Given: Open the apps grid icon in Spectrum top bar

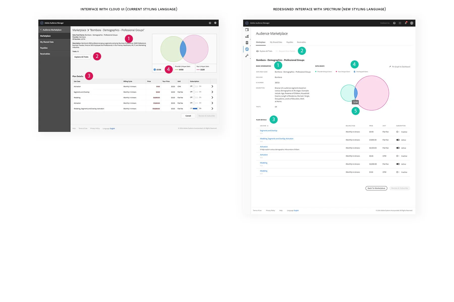Looking at the screenshot, I should (400, 23).
